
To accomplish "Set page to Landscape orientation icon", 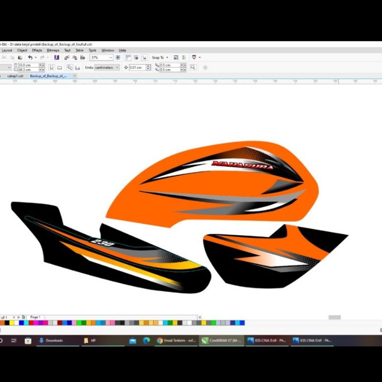I will click(60, 67).
